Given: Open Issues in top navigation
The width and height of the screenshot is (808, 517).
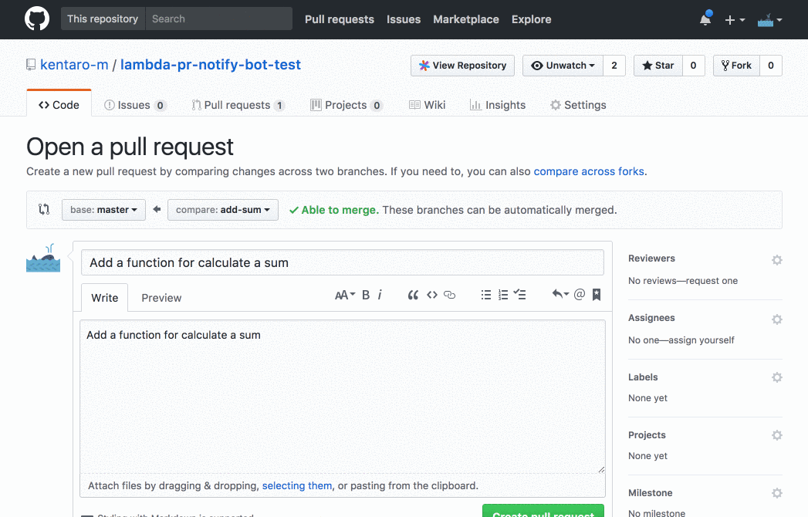Looking at the screenshot, I should 404,19.
